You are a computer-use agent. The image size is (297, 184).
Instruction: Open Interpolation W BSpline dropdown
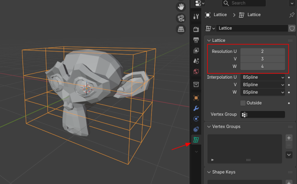point(262,92)
